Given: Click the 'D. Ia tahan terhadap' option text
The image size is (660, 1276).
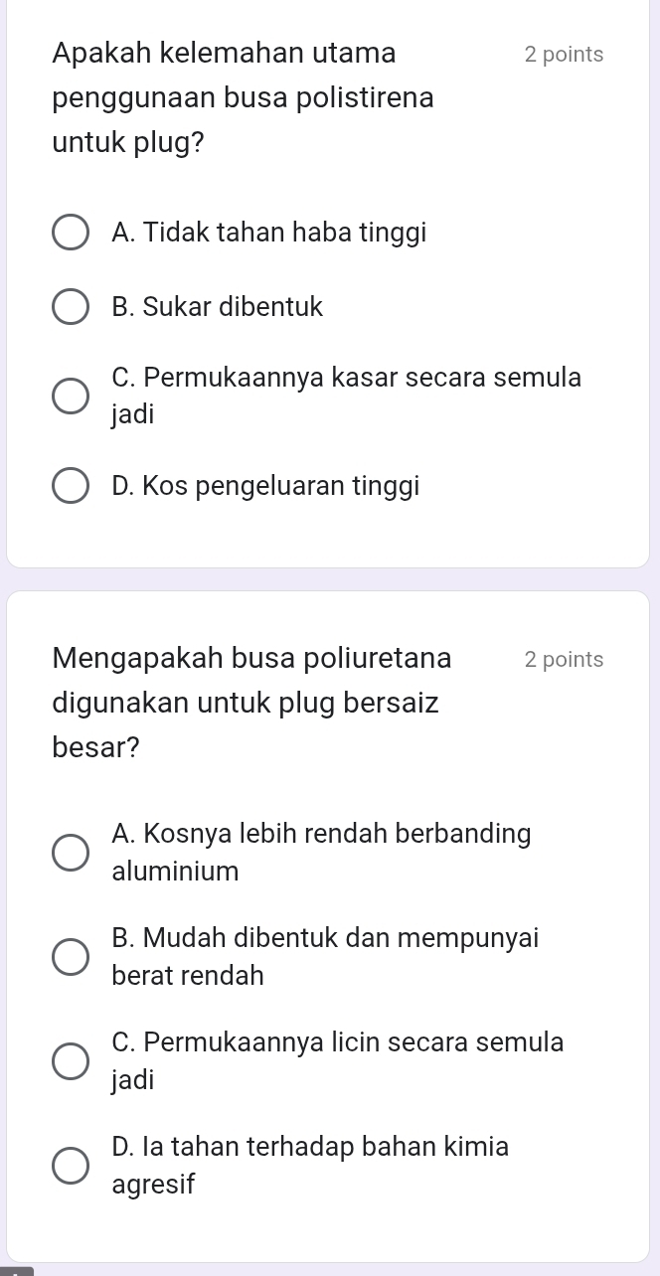Looking at the screenshot, I should [x=310, y=1147].
